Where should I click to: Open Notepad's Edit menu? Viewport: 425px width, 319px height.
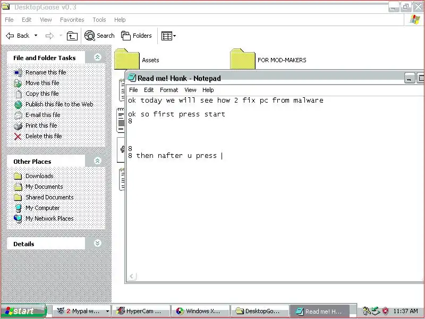tap(149, 90)
